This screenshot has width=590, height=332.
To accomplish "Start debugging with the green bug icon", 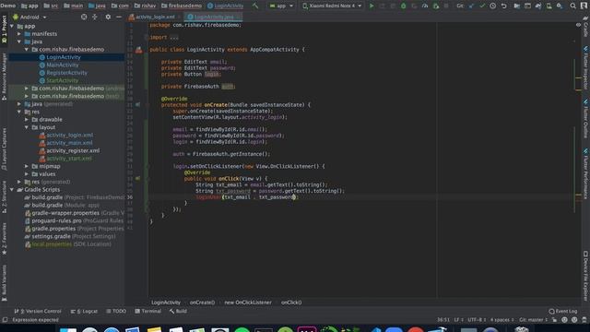I will (x=403, y=6).
